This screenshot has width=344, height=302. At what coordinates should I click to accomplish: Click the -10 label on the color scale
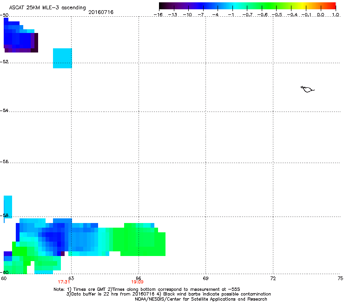tap(187, 15)
